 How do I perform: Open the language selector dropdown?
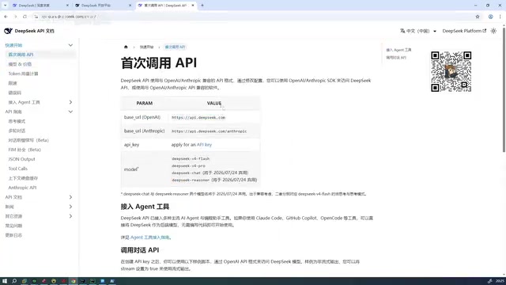click(418, 31)
